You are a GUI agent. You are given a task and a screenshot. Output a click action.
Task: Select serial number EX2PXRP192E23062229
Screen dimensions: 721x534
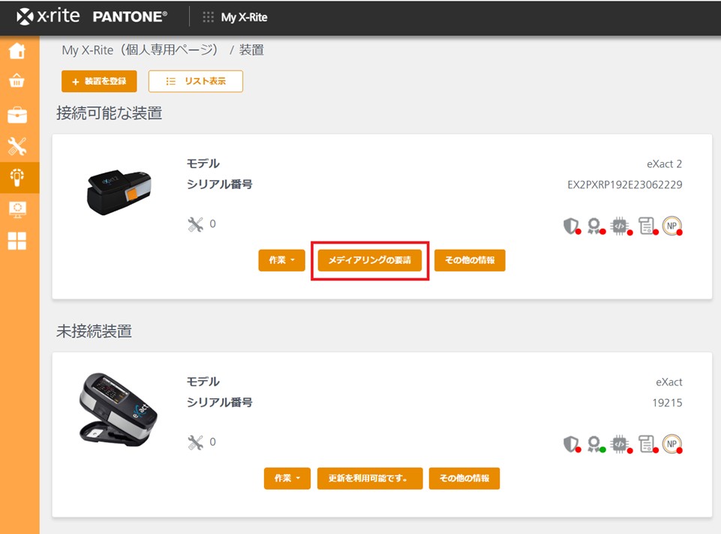click(x=624, y=184)
